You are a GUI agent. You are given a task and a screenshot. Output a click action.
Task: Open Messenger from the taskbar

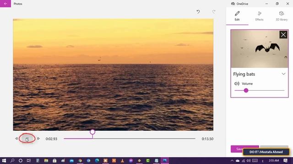pos(131,160)
